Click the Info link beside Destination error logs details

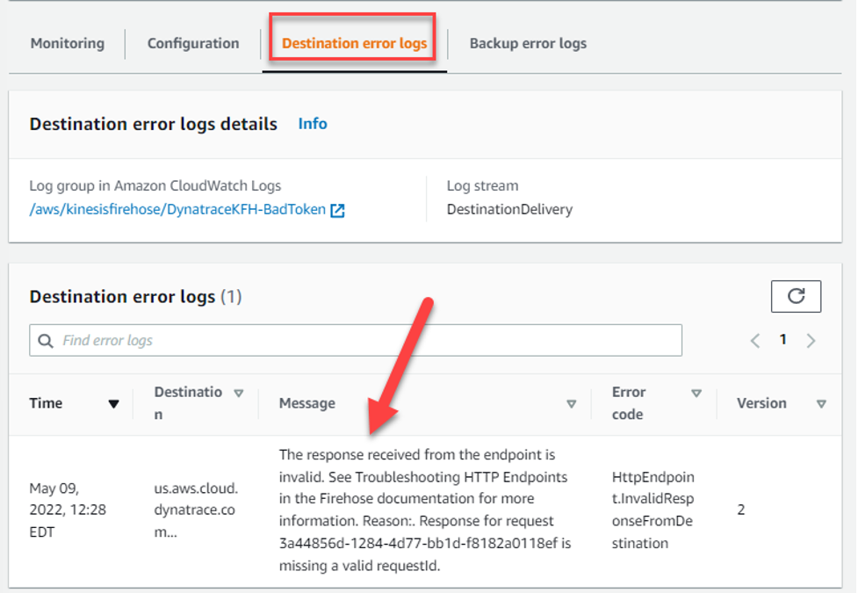[312, 124]
